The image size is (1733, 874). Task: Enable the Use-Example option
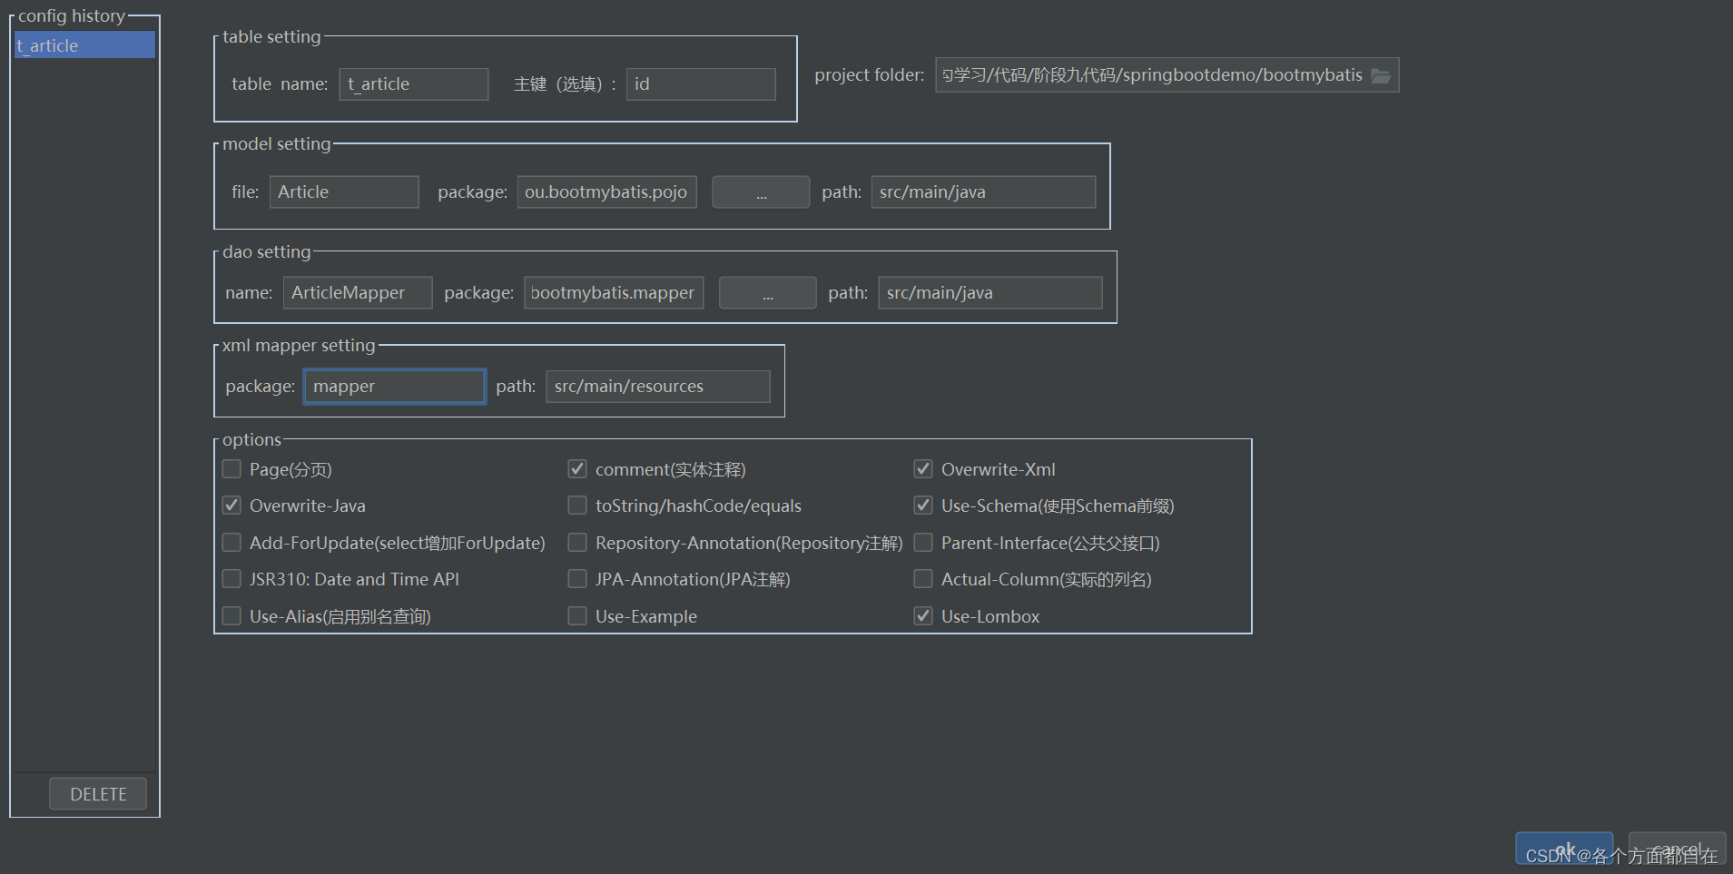pyautogui.click(x=577, y=615)
